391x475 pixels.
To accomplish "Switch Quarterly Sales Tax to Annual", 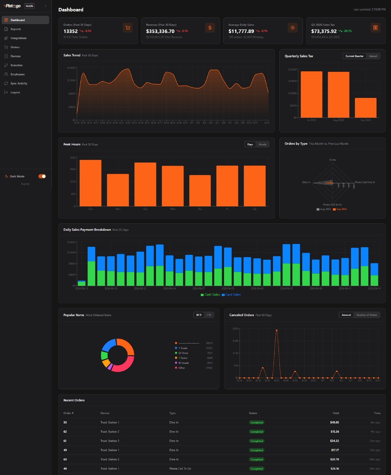I will click(x=373, y=56).
